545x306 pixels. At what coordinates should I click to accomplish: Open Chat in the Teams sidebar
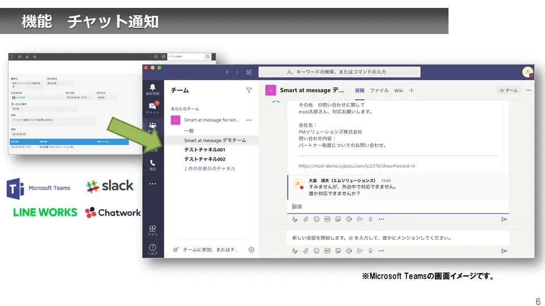[152, 108]
